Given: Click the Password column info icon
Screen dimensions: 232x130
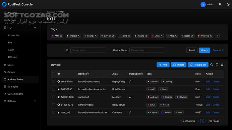Looking at the screenshot, I should tap(142, 74).
